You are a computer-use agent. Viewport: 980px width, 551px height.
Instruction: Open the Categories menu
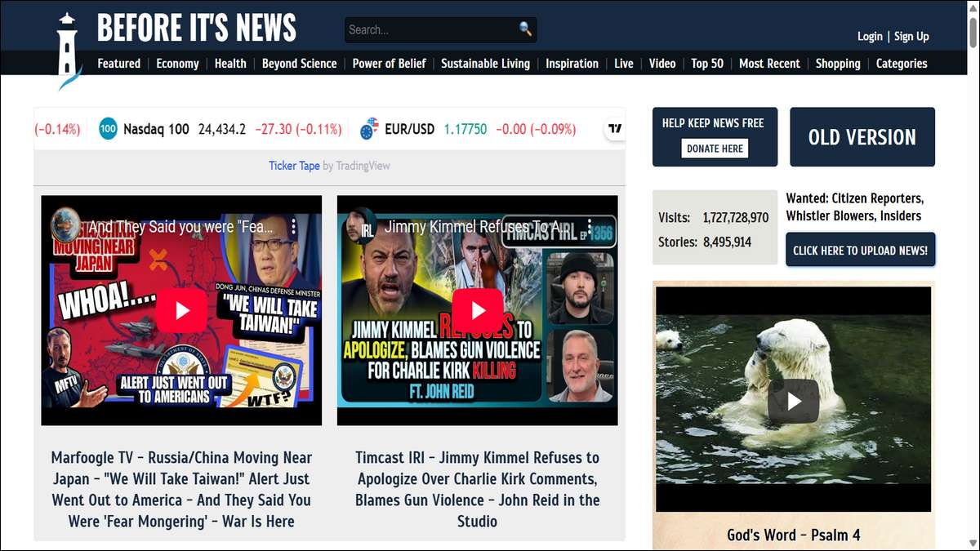(x=902, y=63)
